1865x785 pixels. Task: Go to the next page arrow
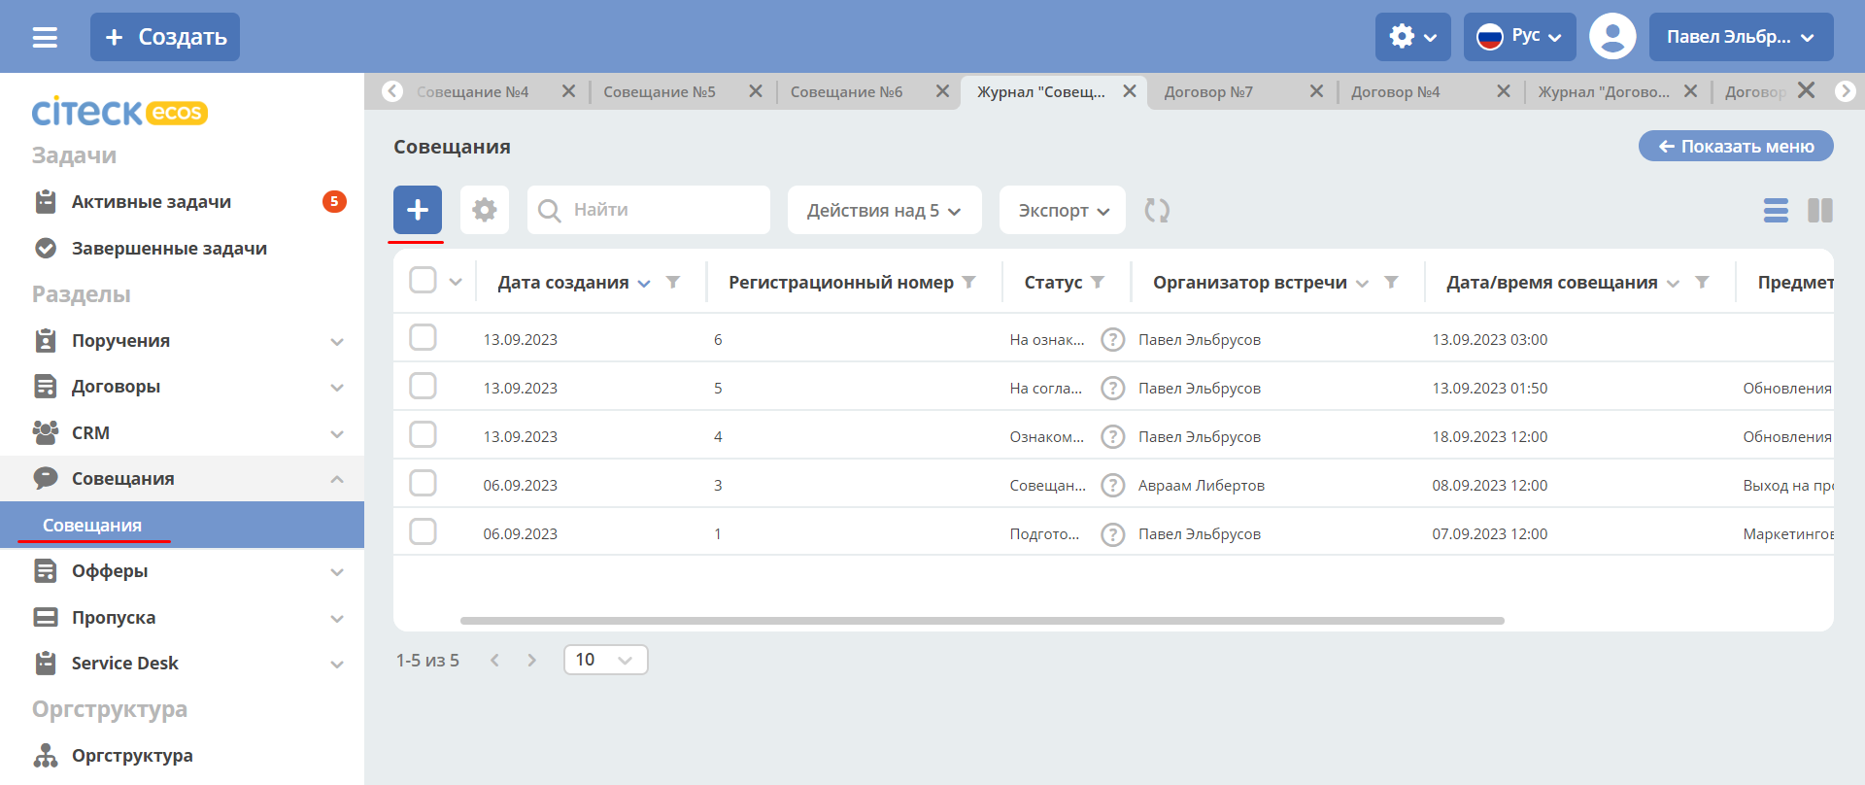[x=531, y=660]
